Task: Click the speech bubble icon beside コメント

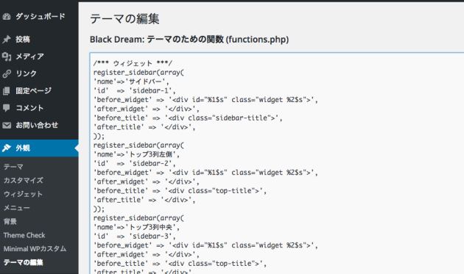Action: pos(7,108)
